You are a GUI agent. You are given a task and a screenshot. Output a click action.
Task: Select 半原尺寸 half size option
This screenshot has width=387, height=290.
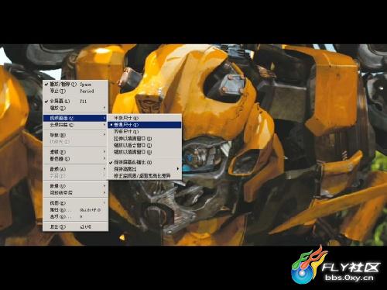coord(145,118)
